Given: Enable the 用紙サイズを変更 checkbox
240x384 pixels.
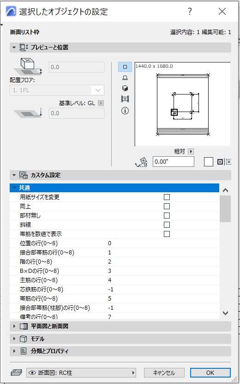Looking at the screenshot, I should [x=167, y=197].
